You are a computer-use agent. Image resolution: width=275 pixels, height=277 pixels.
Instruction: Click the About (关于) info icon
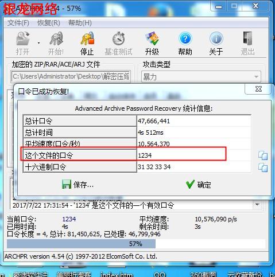(216, 38)
